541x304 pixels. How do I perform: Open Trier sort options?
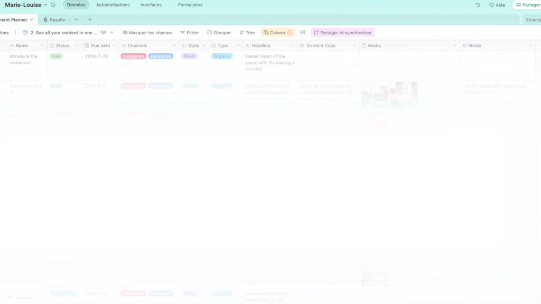click(x=247, y=33)
